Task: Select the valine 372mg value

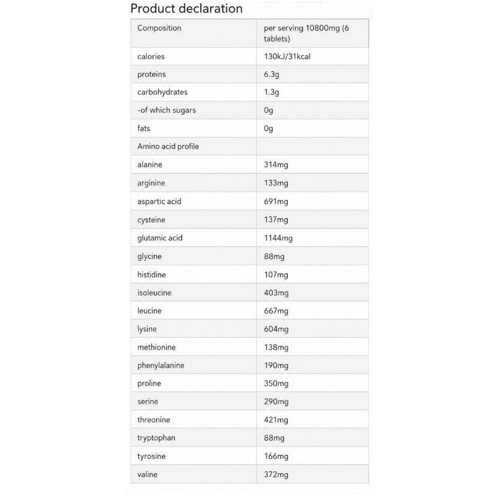Action: pos(276,474)
